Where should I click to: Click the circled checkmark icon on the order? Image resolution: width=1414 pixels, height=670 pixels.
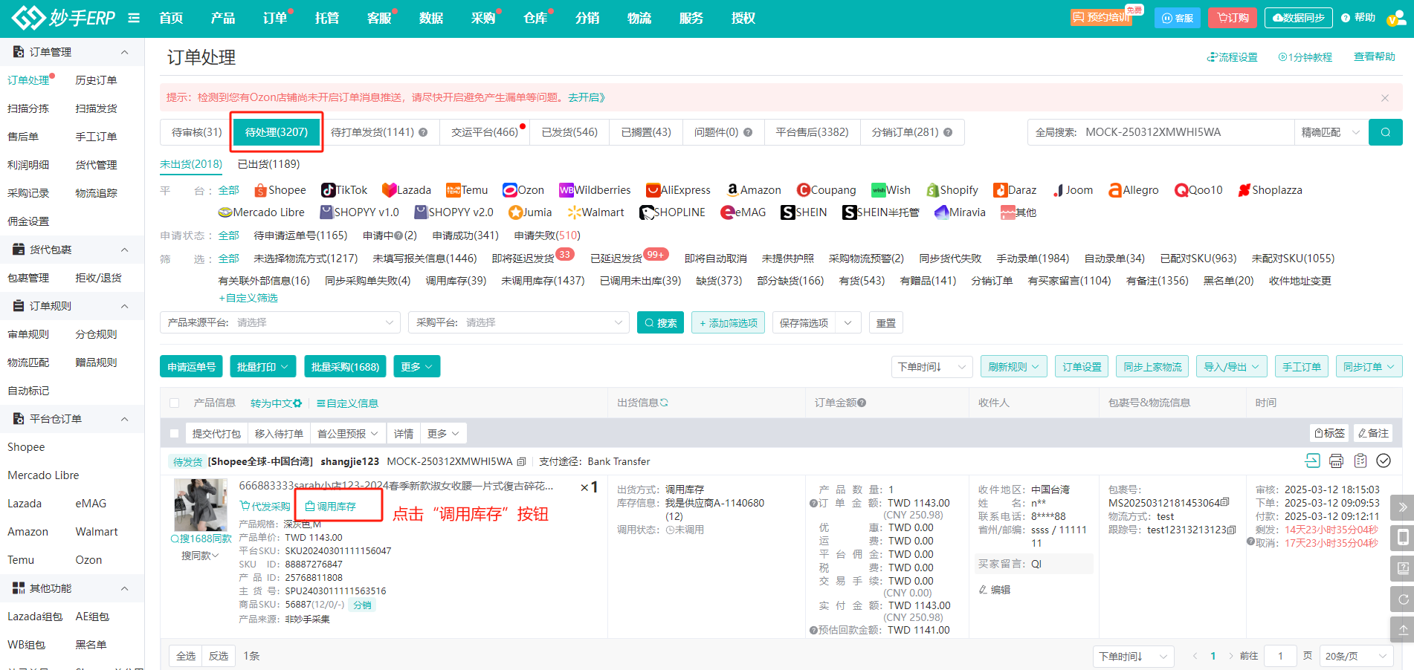(x=1384, y=461)
